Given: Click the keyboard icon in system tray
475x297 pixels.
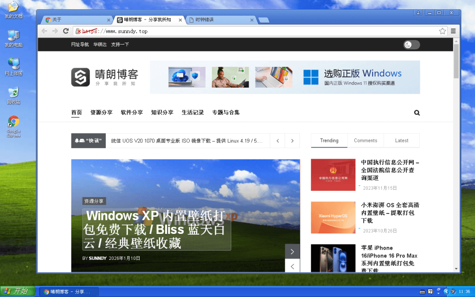Looking at the screenshot, I should coord(422,292).
